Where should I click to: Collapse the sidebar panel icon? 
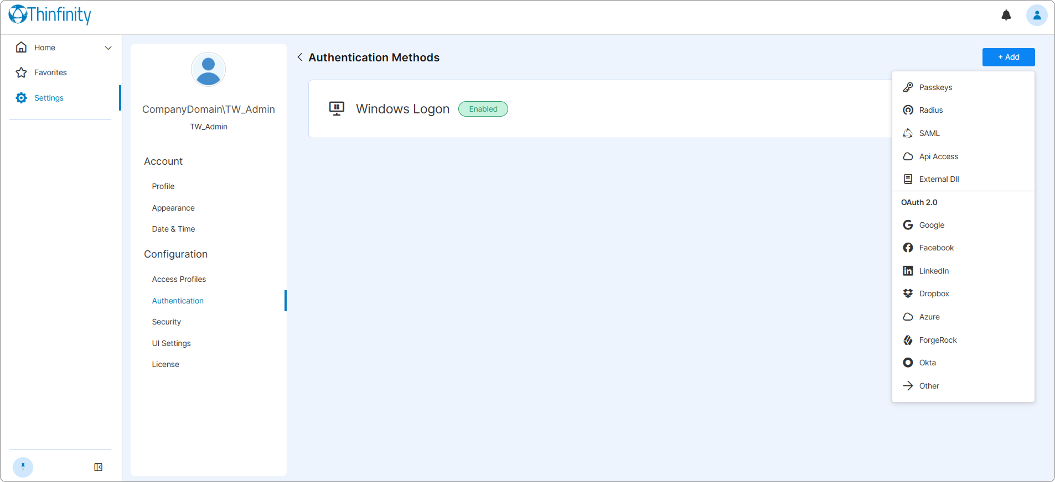(98, 467)
